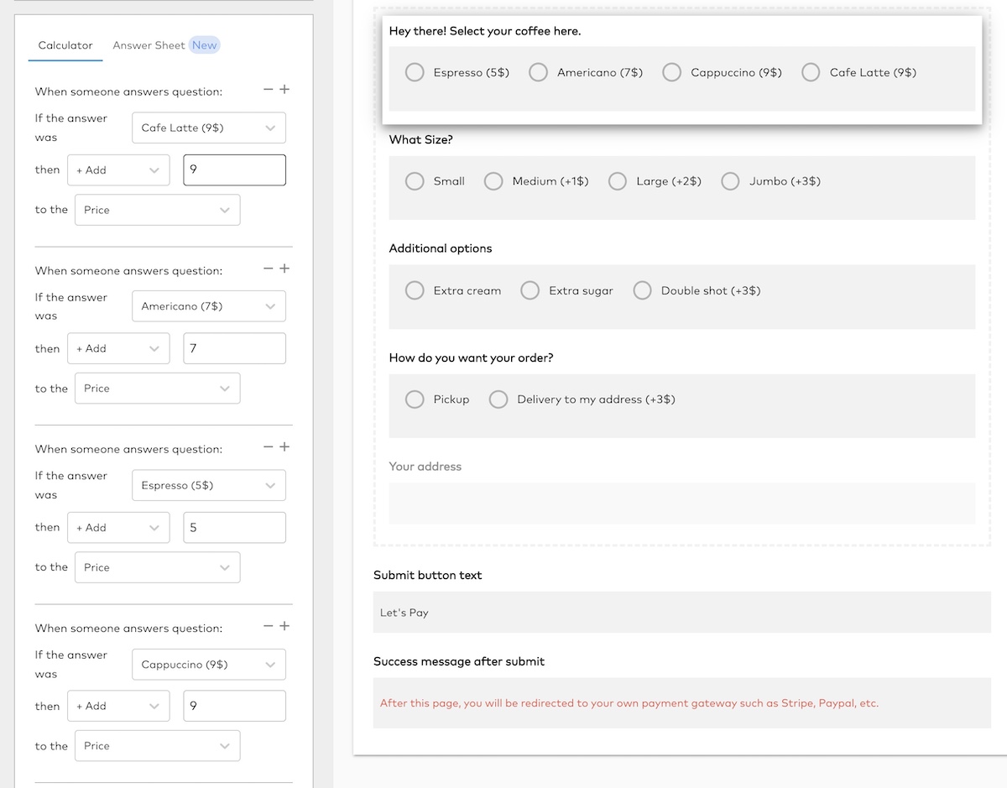Click the Your address input field
The width and height of the screenshot is (1007, 788).
(682, 504)
